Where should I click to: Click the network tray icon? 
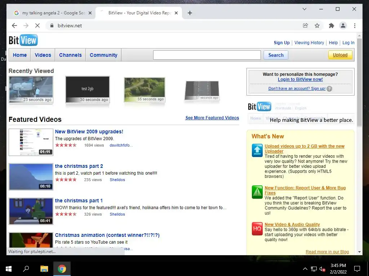coord(314,269)
